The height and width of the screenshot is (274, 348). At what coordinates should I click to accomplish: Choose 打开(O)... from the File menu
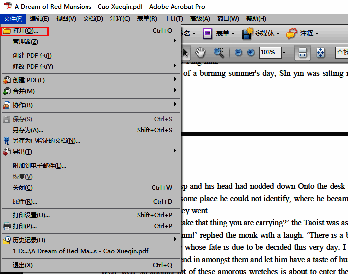[26, 31]
